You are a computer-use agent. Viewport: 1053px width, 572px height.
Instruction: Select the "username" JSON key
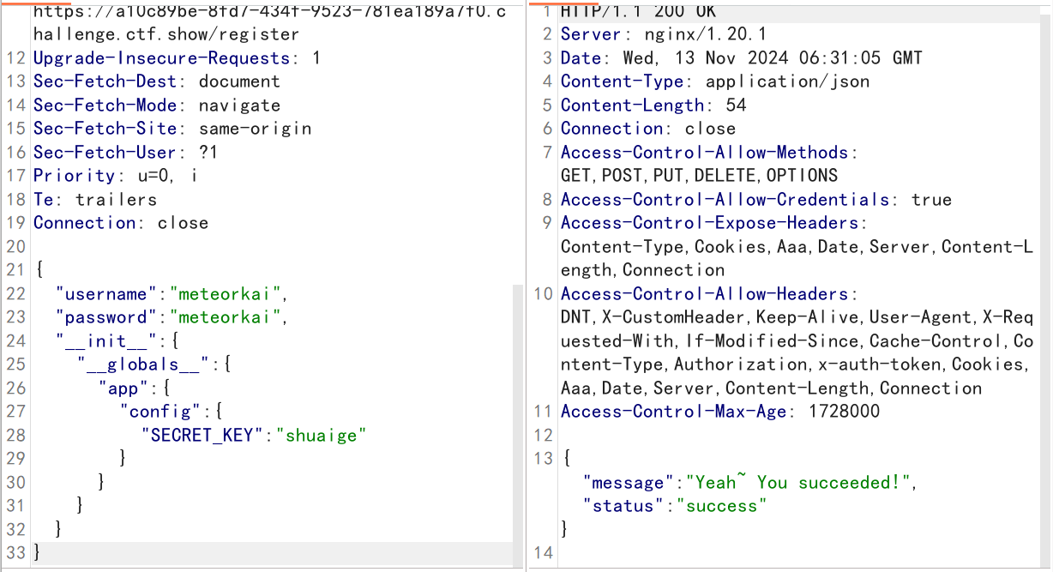click(x=105, y=294)
